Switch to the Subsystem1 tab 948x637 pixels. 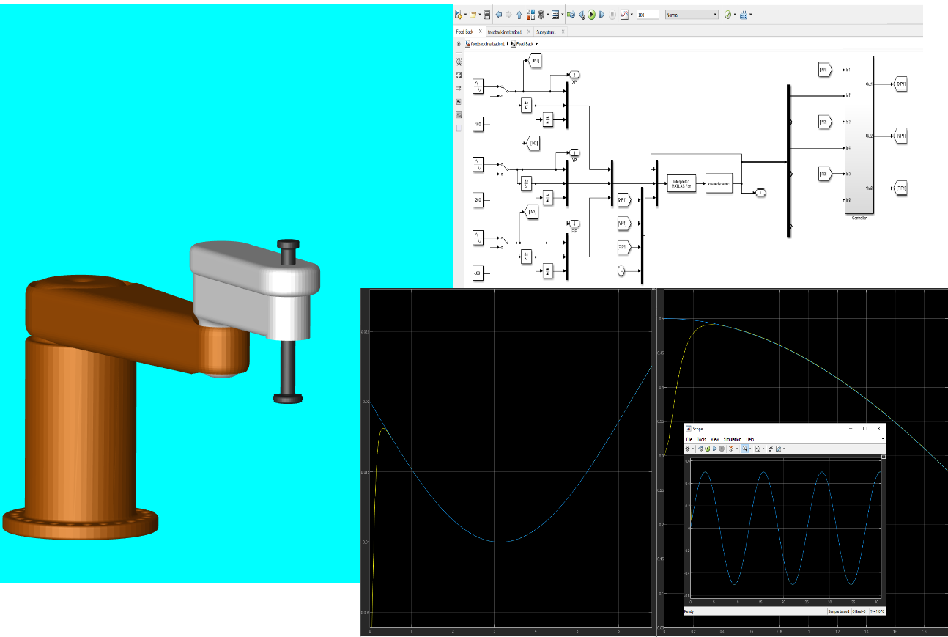pos(546,32)
